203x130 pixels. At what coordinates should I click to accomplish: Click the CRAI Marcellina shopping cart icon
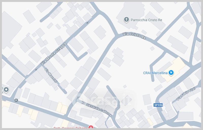pyautogui.click(x=171, y=73)
